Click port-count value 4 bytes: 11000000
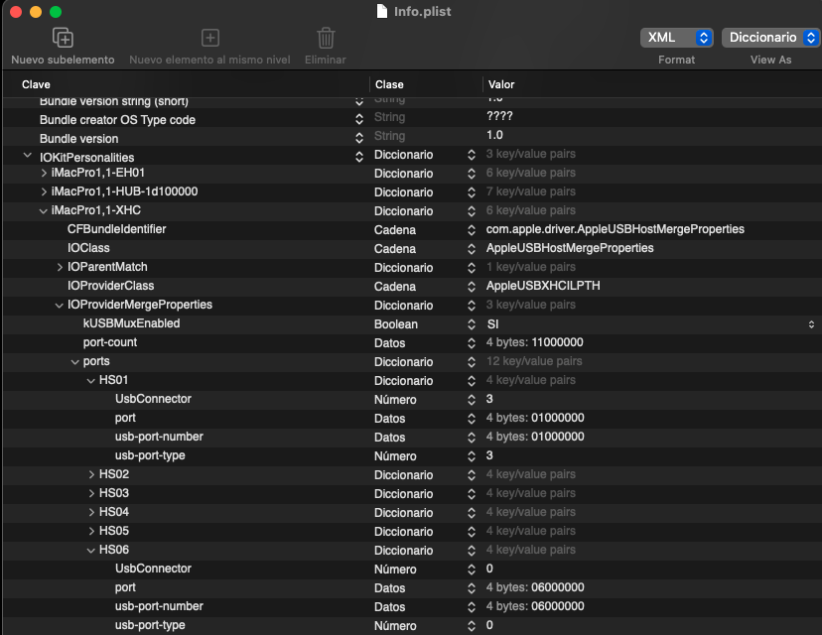The width and height of the screenshot is (822, 635). coord(534,342)
